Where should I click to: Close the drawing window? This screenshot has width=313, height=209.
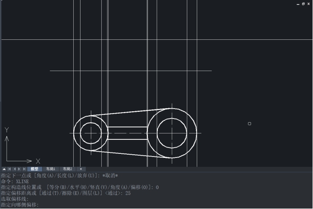point(308,4)
